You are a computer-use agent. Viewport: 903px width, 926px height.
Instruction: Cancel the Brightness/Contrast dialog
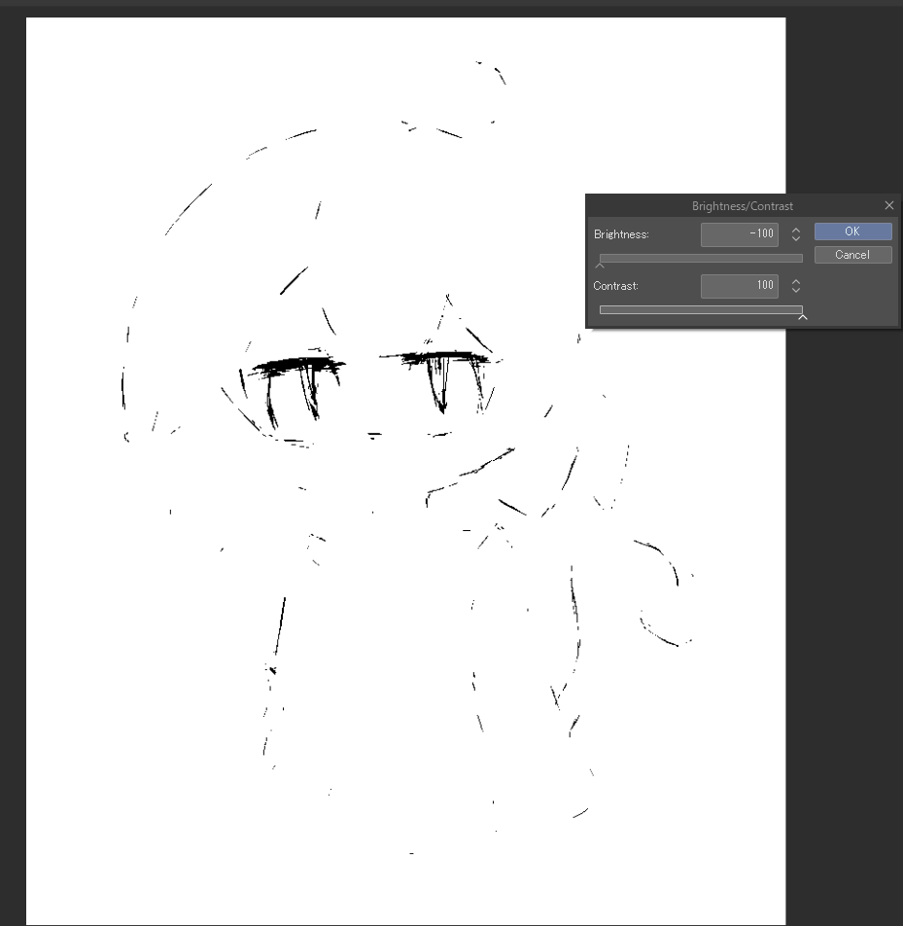tap(852, 255)
